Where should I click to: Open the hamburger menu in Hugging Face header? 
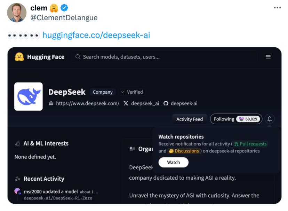(x=268, y=56)
